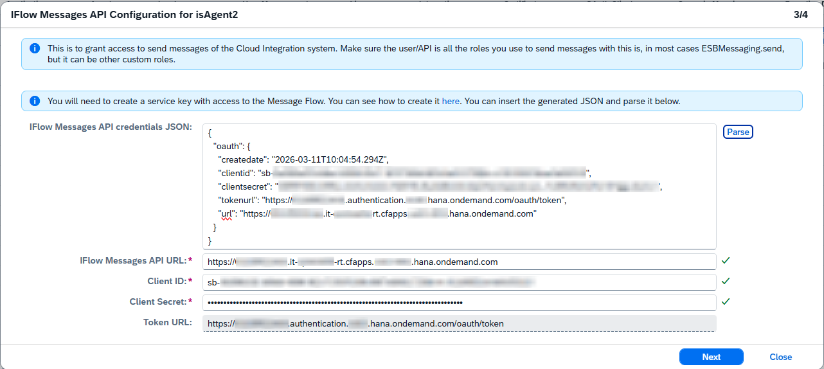824x369 pixels.
Task: Select the masked Client Secret field
Action: click(x=459, y=302)
